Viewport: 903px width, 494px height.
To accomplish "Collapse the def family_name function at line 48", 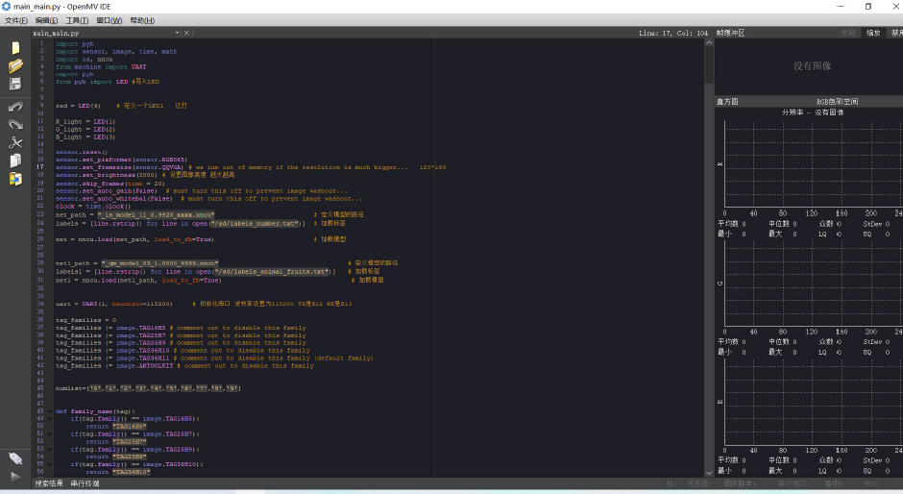I will (50, 411).
